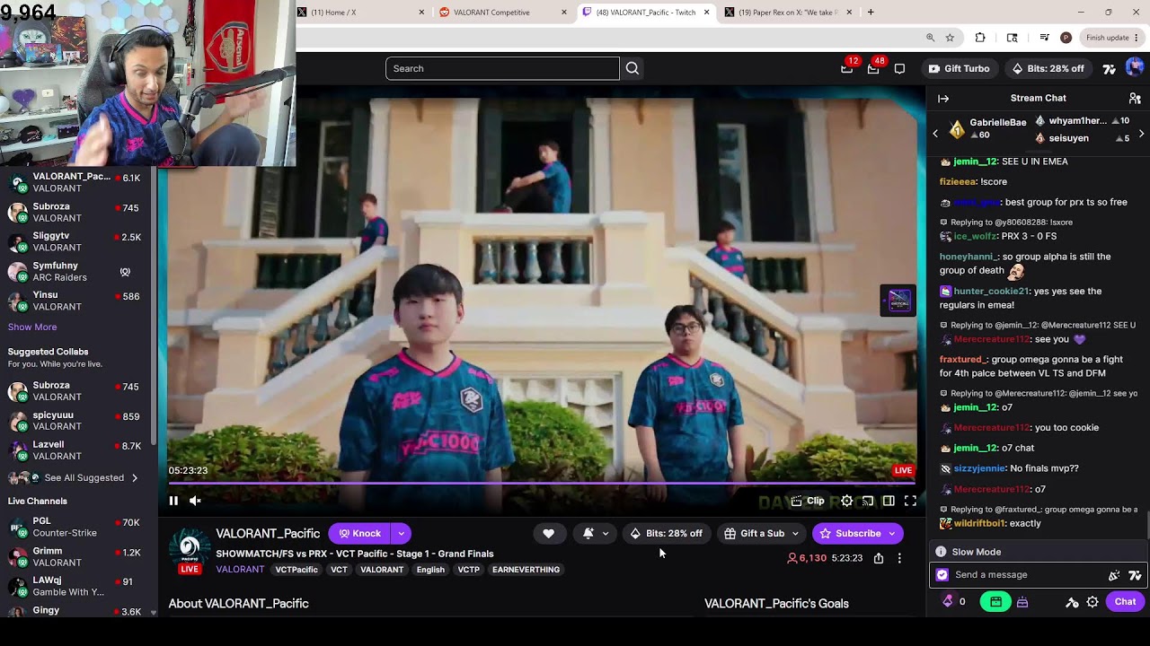
Task: Click Gift a Sub
Action: coord(754,533)
